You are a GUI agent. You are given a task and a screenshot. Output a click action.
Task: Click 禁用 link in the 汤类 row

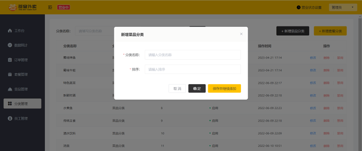coord(340,146)
